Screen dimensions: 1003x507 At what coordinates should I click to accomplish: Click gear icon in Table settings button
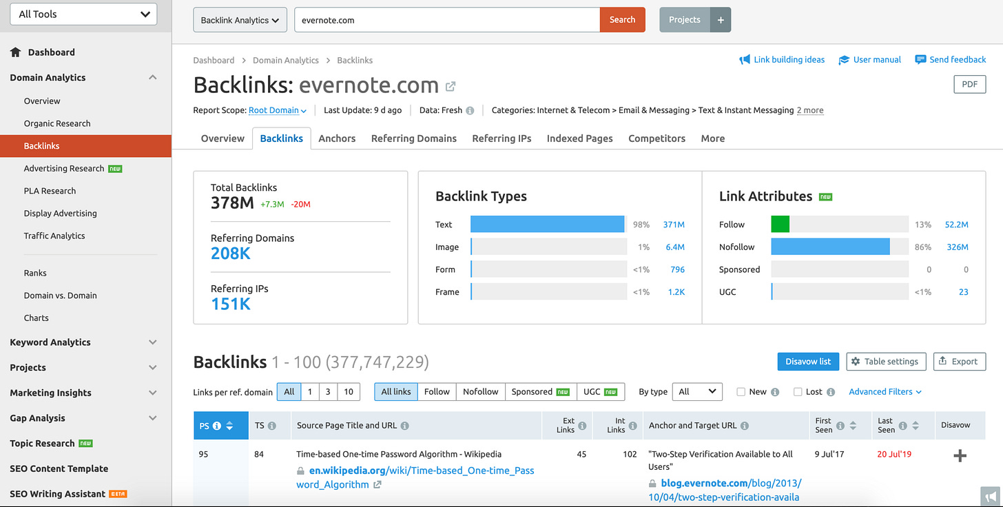coord(856,362)
